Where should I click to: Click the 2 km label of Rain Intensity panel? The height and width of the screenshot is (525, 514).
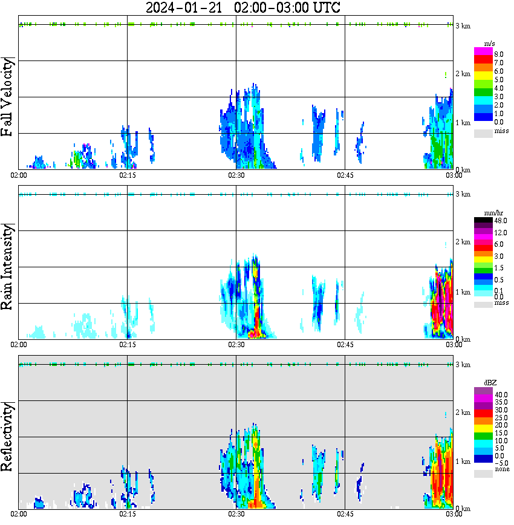pyautogui.click(x=463, y=242)
